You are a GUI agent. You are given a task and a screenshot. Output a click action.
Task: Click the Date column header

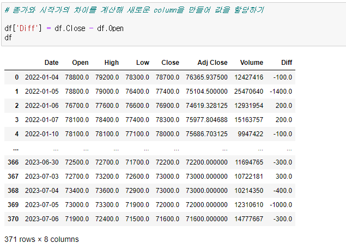click(51, 63)
